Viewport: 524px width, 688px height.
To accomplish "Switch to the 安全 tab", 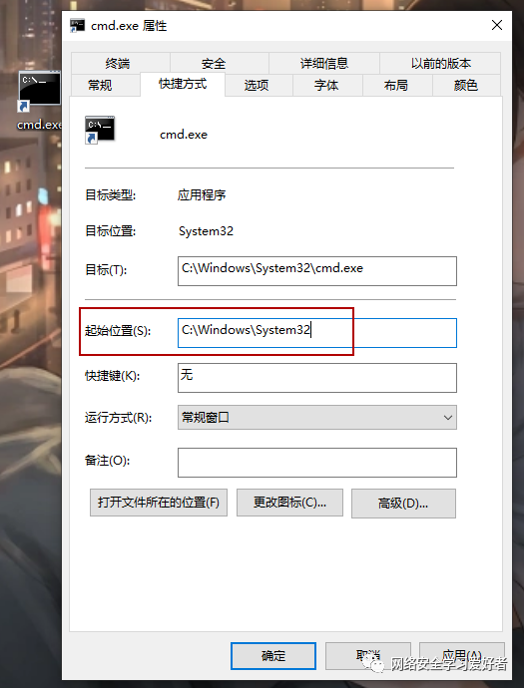I will click(x=214, y=63).
